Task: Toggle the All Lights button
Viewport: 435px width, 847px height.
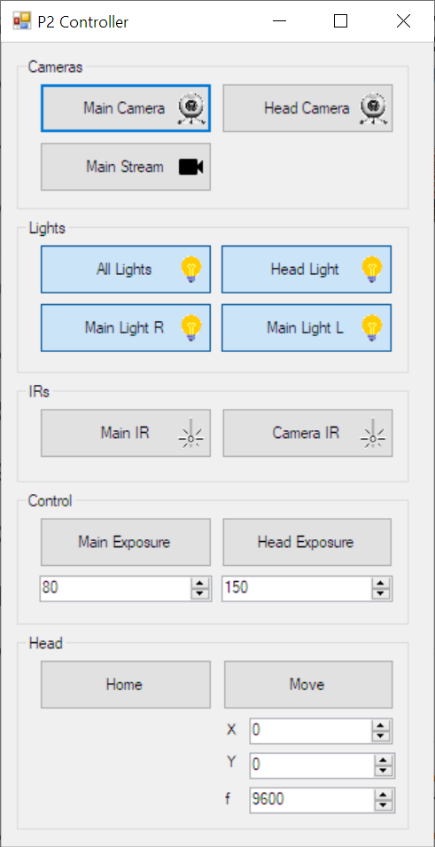Action: [126, 269]
